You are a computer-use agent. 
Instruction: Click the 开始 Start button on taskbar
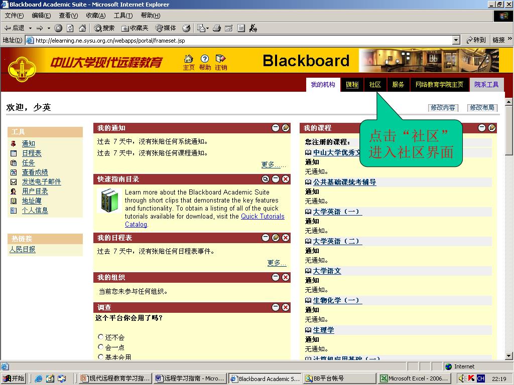[x=14, y=378]
